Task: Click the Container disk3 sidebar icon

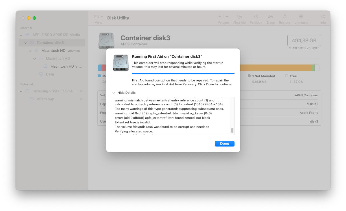Action: click(32, 43)
